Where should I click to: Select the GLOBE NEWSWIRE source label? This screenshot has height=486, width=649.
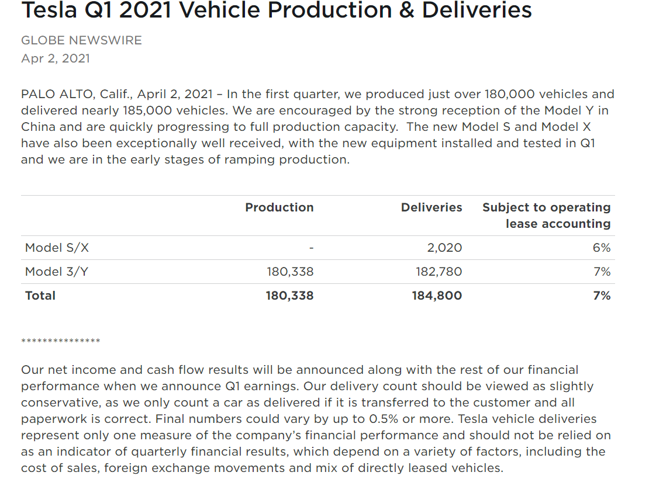[x=81, y=40]
